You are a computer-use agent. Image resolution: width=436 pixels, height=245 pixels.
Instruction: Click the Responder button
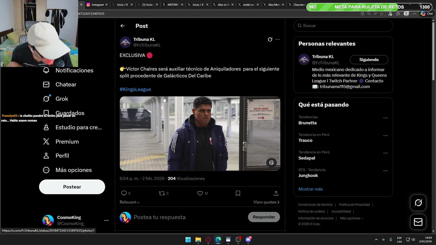pos(264,217)
